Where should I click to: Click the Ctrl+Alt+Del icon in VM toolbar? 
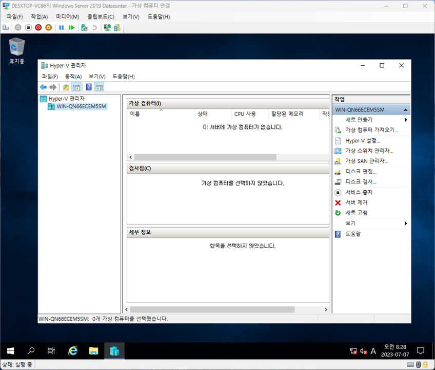tap(6, 28)
